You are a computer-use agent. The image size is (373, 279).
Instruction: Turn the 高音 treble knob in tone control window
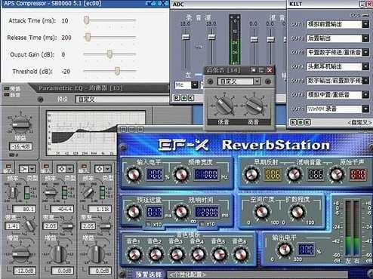point(254,106)
